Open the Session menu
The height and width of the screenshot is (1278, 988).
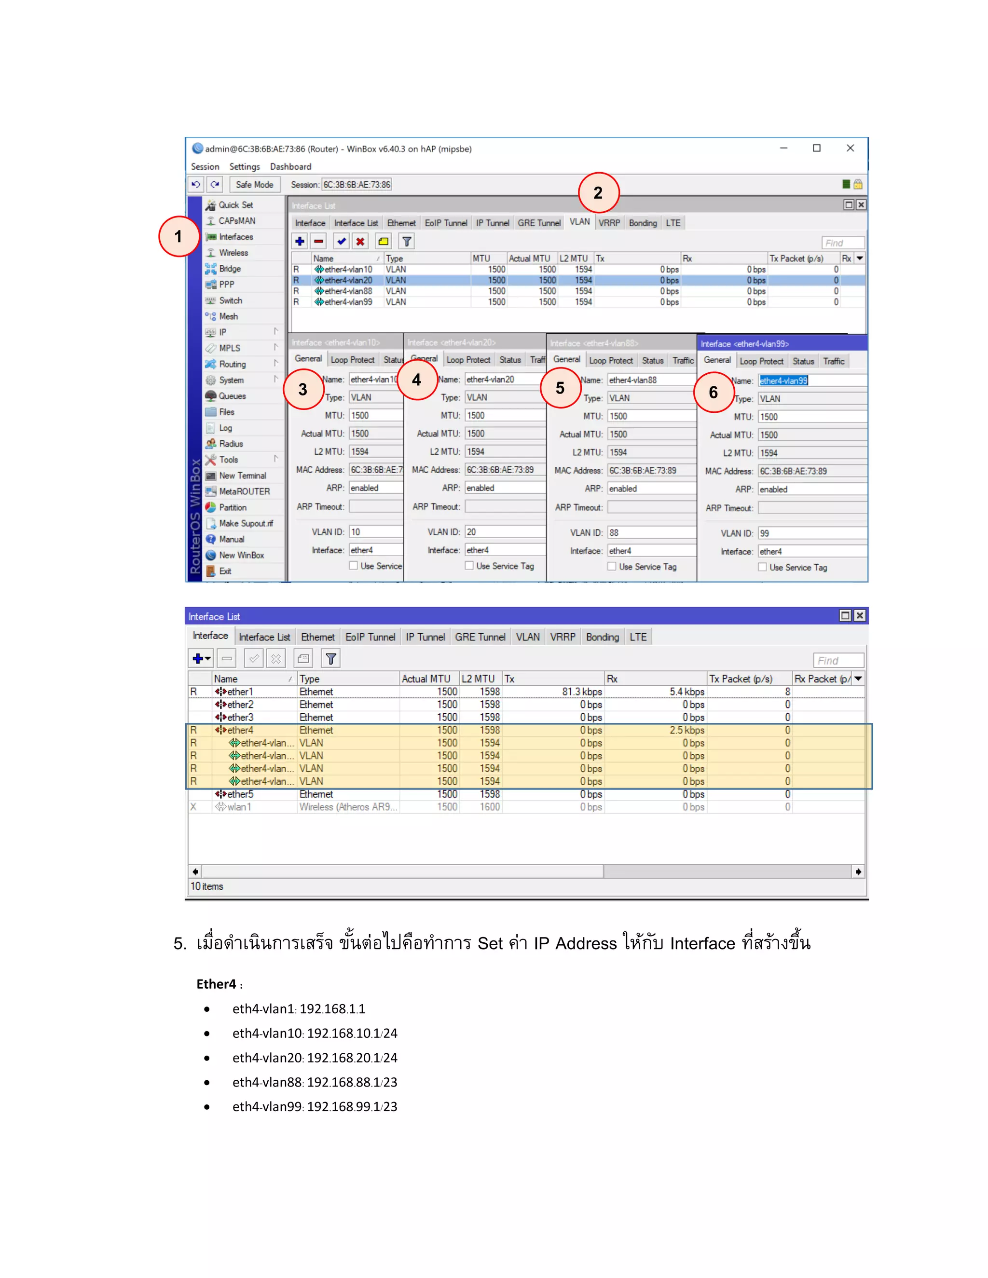(205, 167)
